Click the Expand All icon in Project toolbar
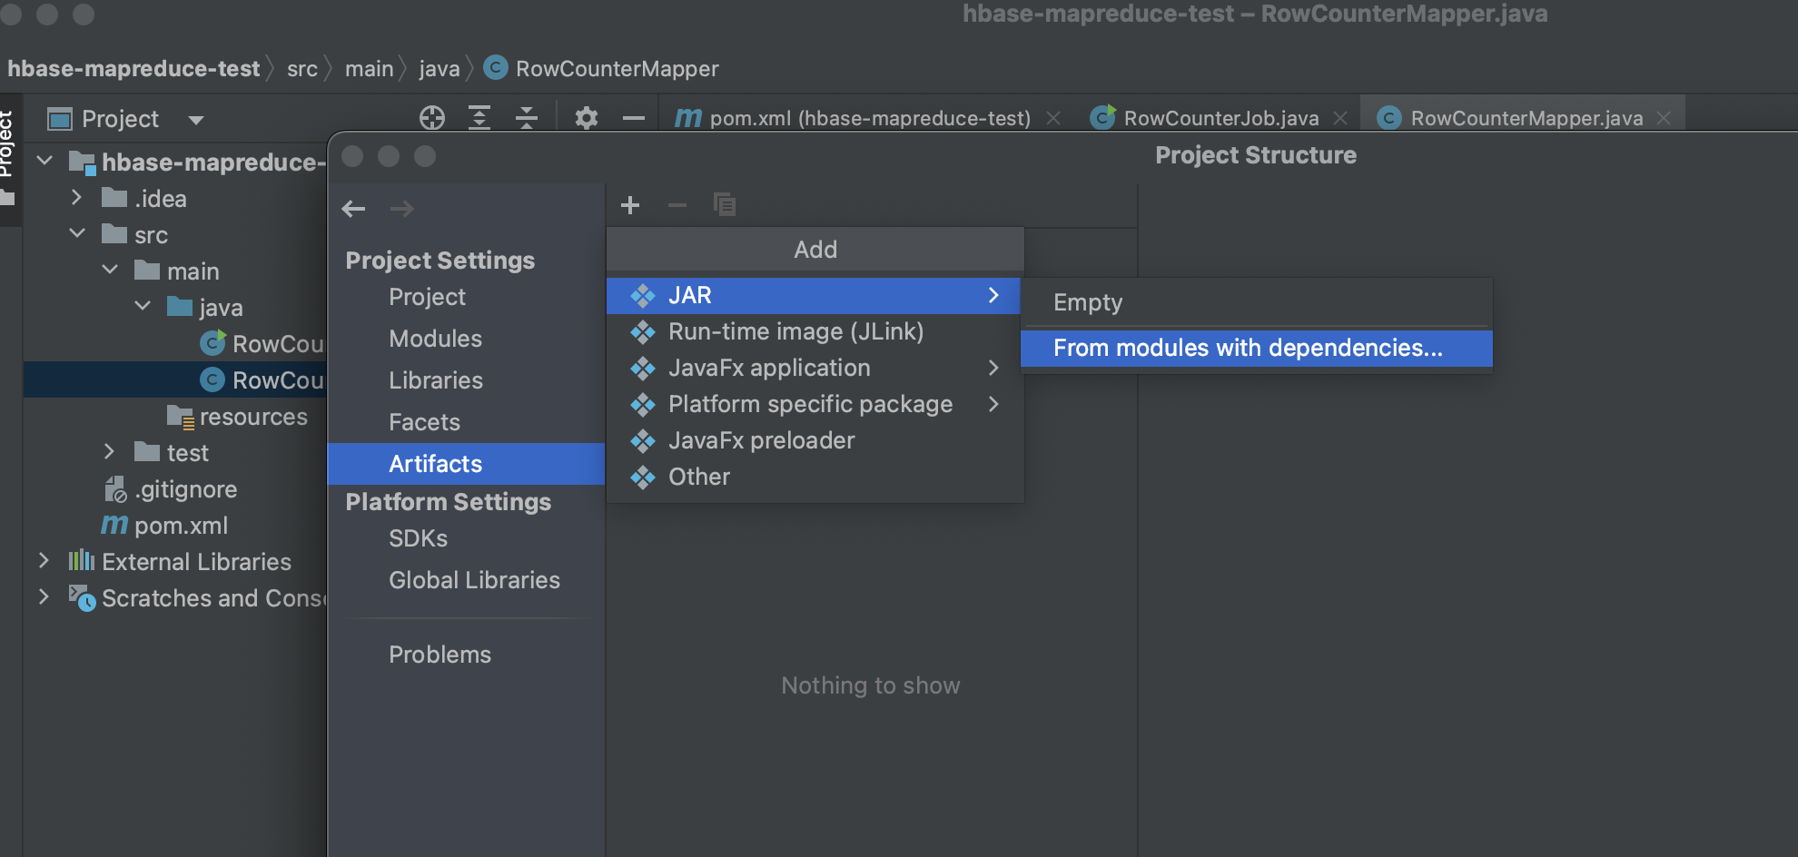This screenshot has width=1798, height=857. (479, 118)
